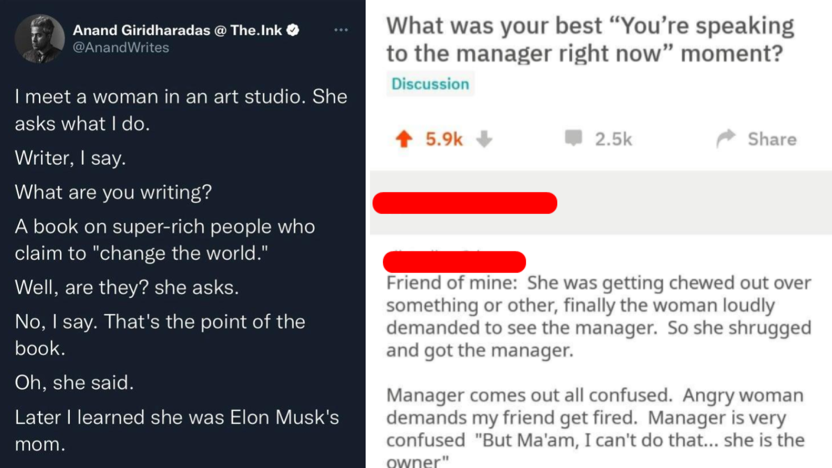Click the Share text label

pyautogui.click(x=771, y=139)
